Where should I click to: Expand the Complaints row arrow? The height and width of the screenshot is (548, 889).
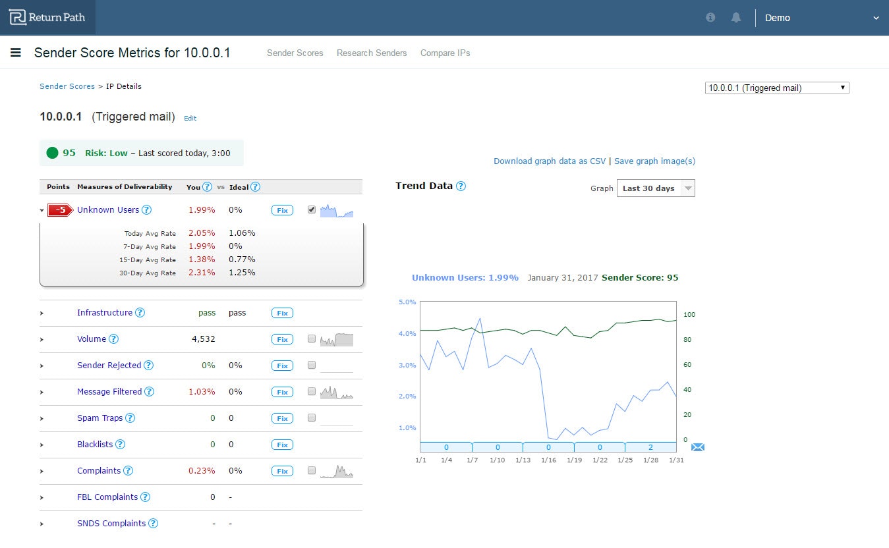coord(42,472)
